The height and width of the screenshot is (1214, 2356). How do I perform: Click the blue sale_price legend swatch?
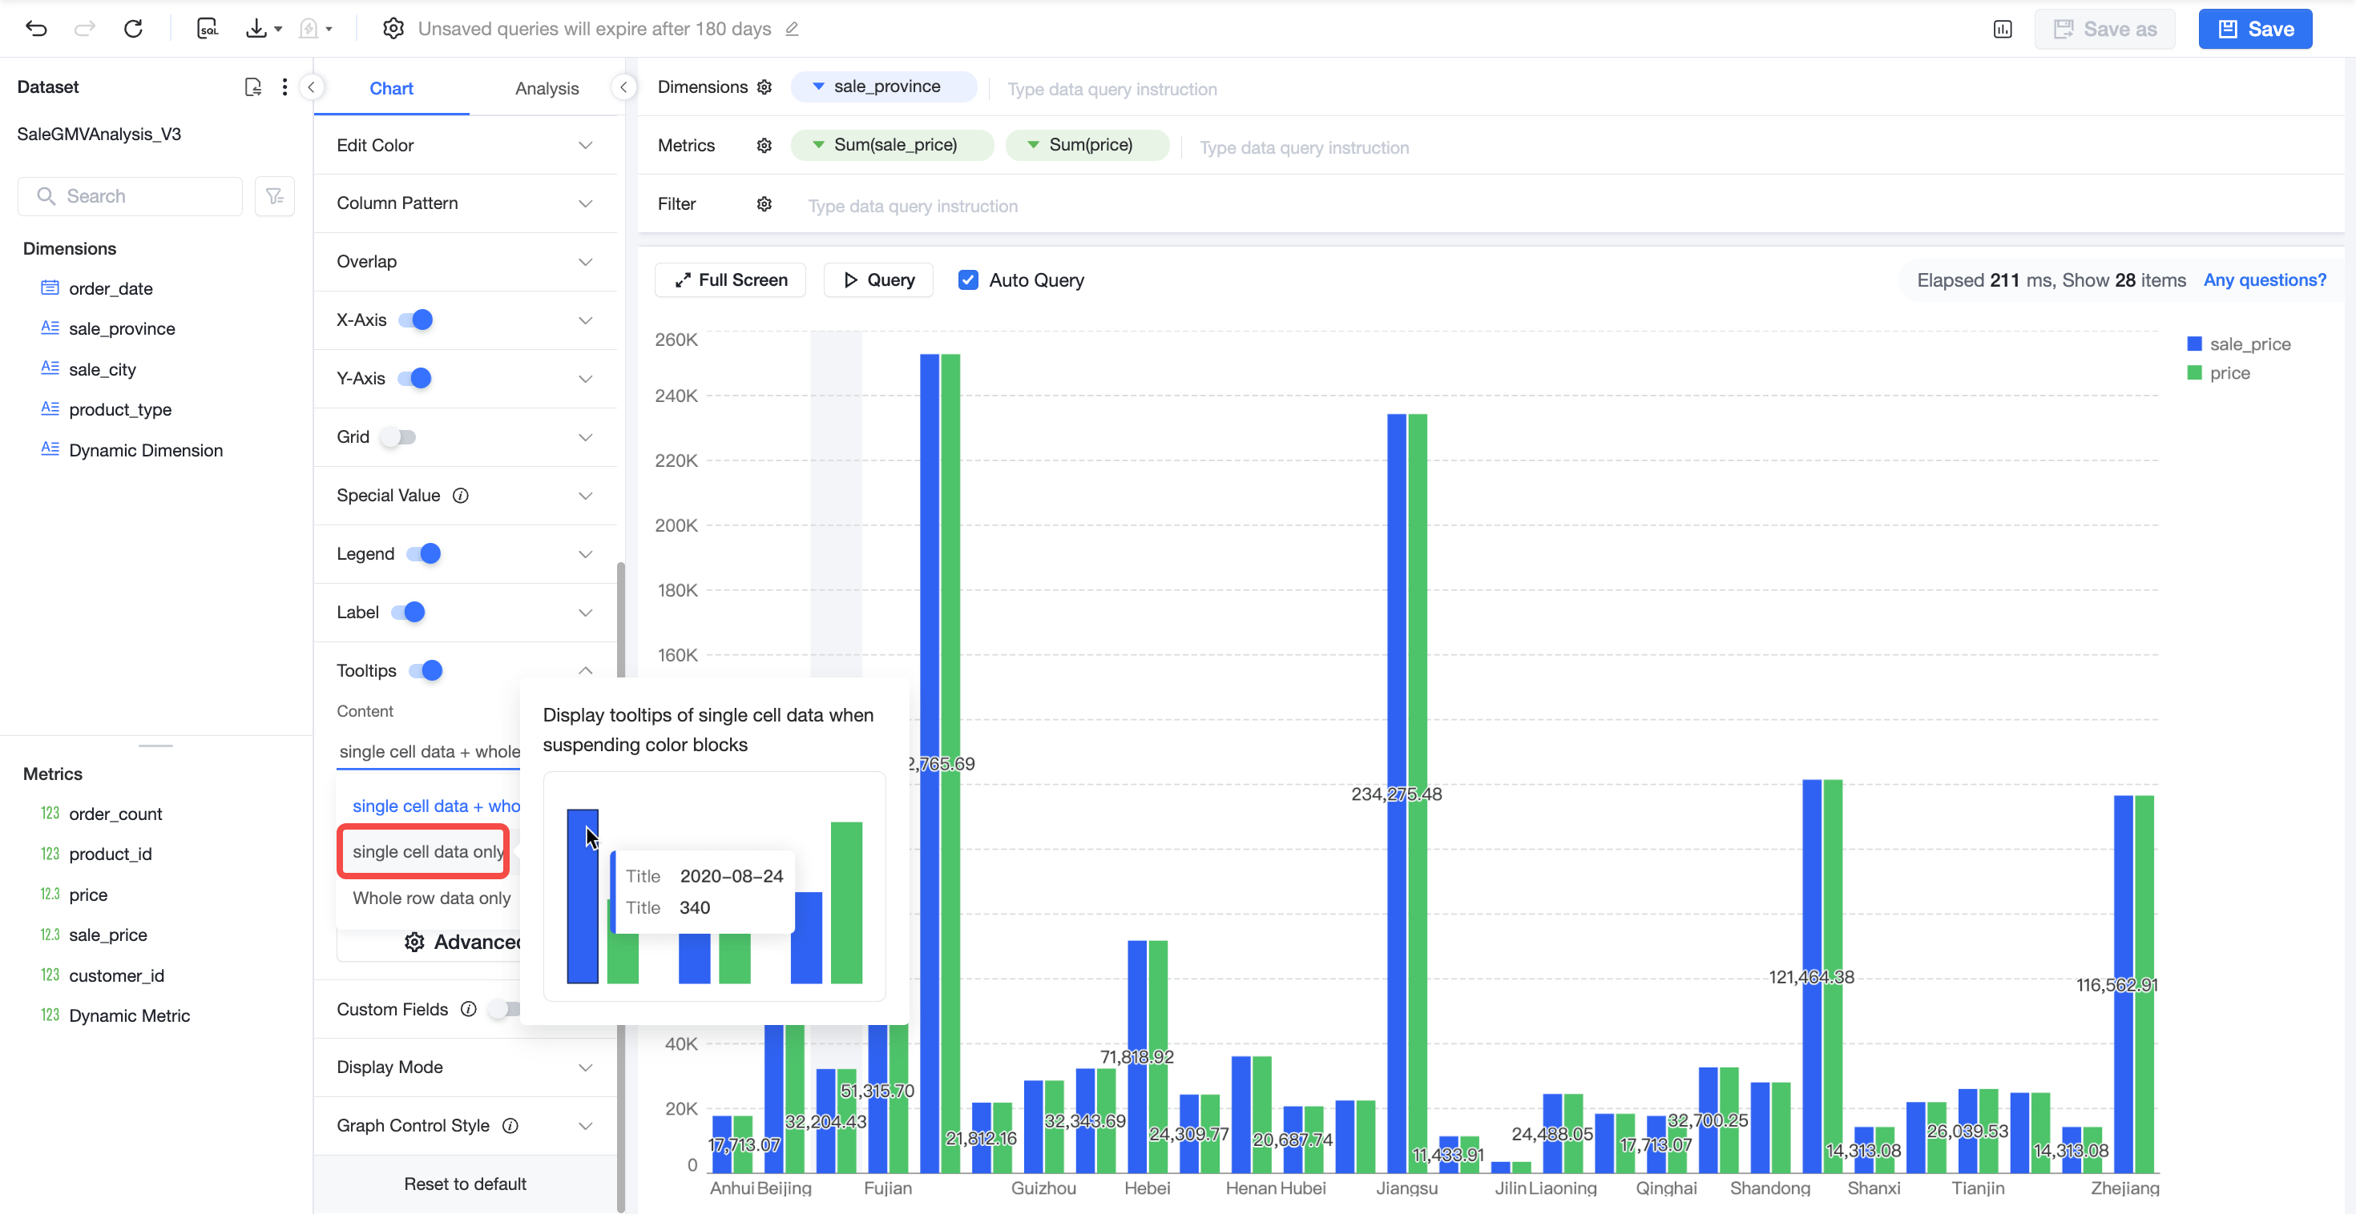click(2193, 344)
